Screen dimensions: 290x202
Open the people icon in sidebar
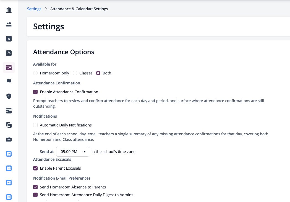coord(9,24)
